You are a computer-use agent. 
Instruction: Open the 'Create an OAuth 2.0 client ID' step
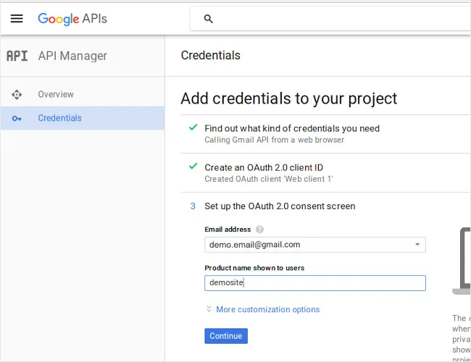click(x=264, y=167)
